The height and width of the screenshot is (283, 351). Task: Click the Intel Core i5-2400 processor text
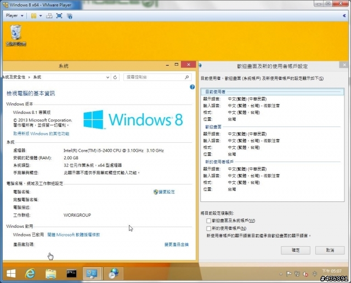click(114, 151)
